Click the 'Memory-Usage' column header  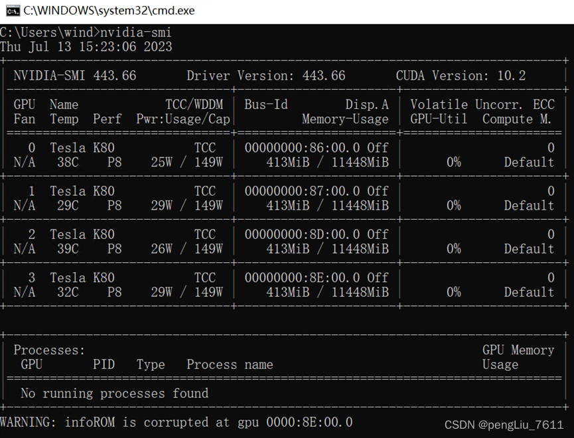[345, 119]
